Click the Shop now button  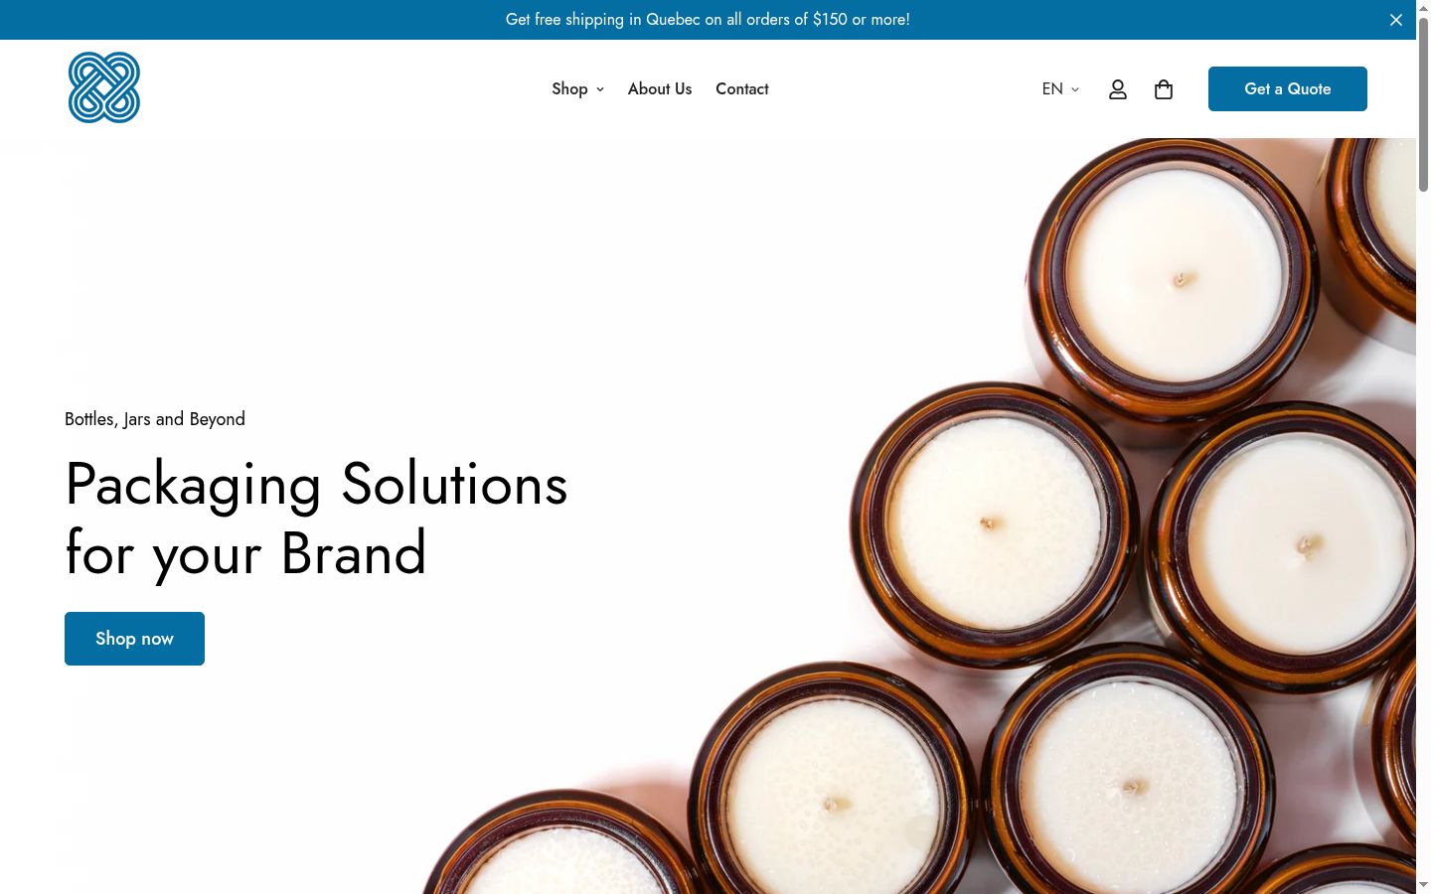click(x=134, y=639)
